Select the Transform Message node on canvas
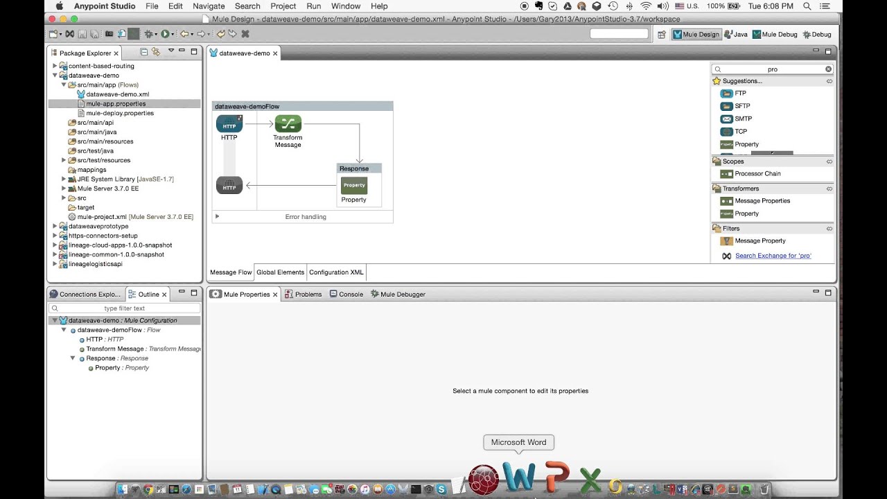 (x=288, y=124)
